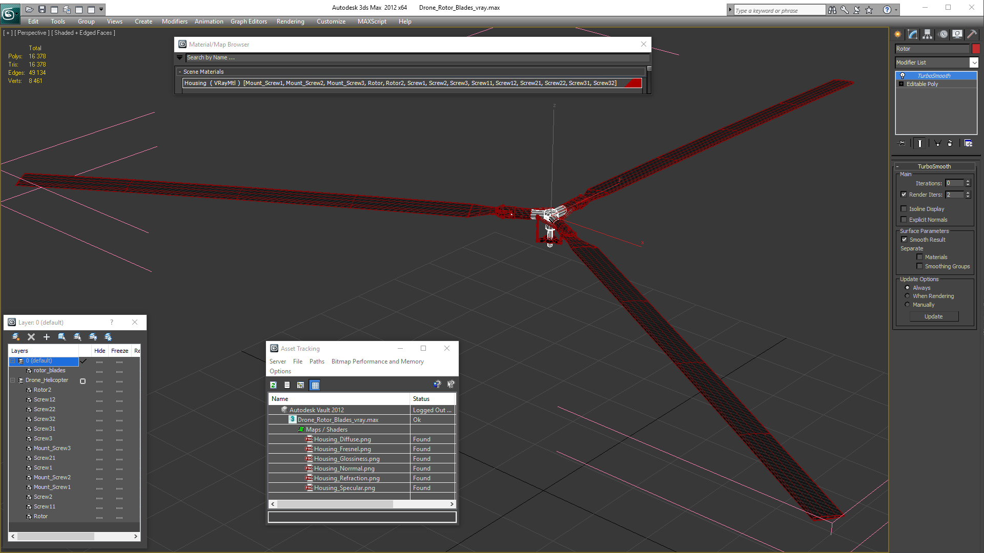Enable Separate by Smoothing Groups checkbox
Viewport: 984px width, 553px height.
(x=920, y=266)
